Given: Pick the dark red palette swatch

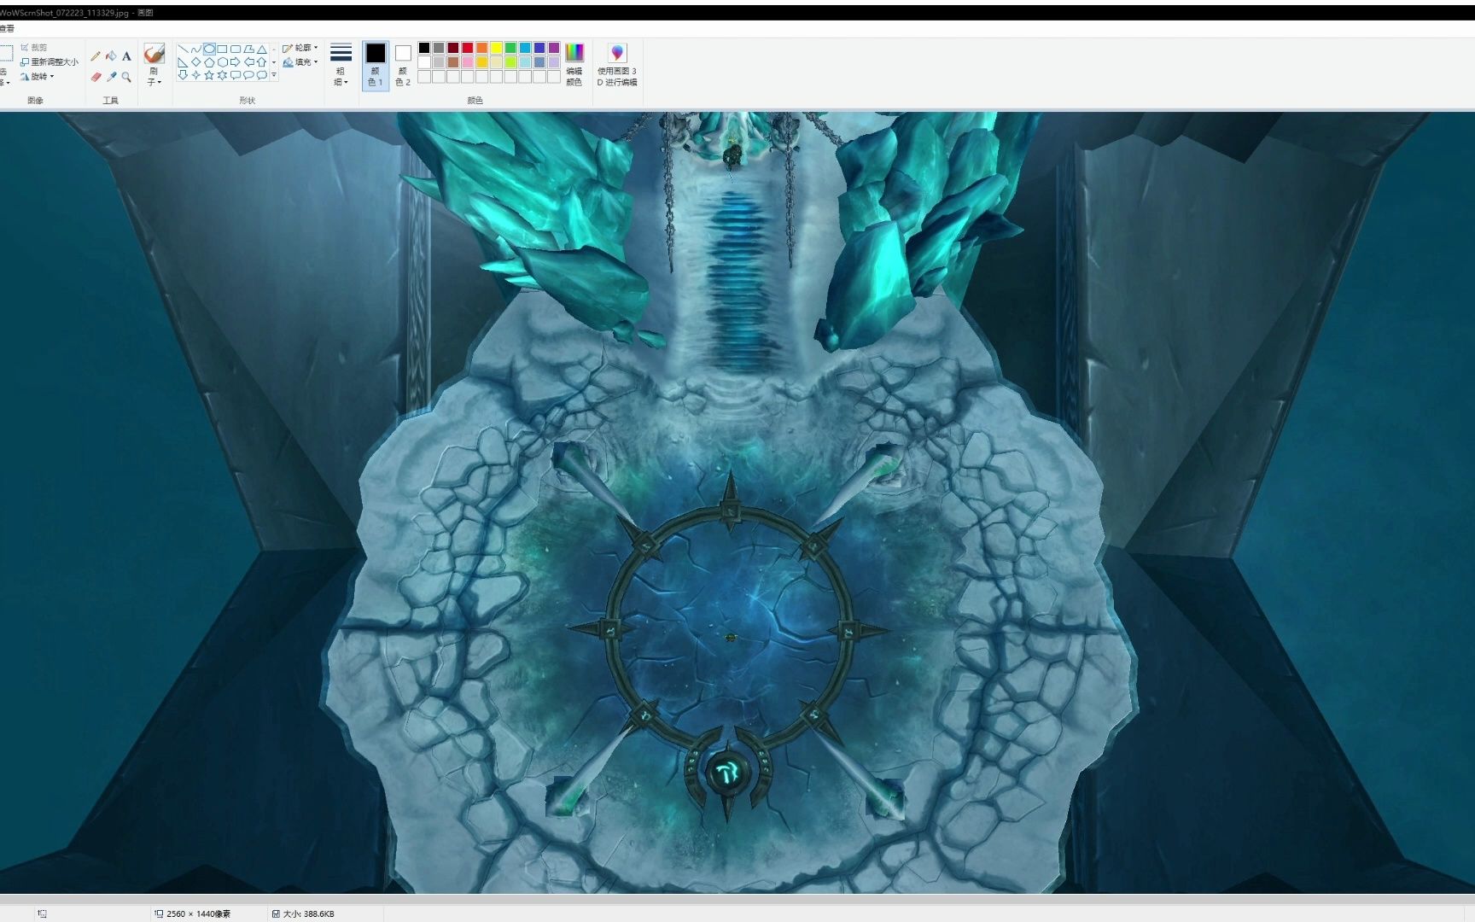Looking at the screenshot, I should (x=453, y=48).
